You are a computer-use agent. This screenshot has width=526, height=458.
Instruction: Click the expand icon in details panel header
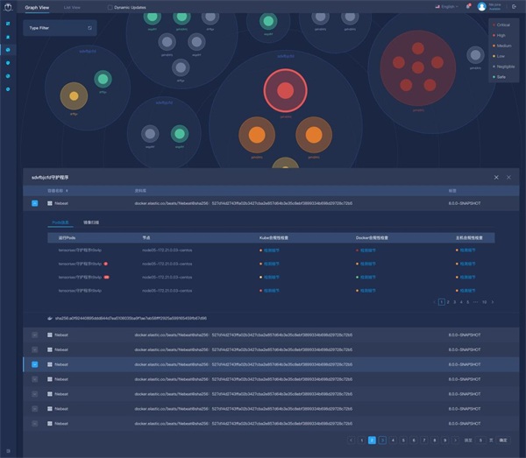(x=496, y=177)
